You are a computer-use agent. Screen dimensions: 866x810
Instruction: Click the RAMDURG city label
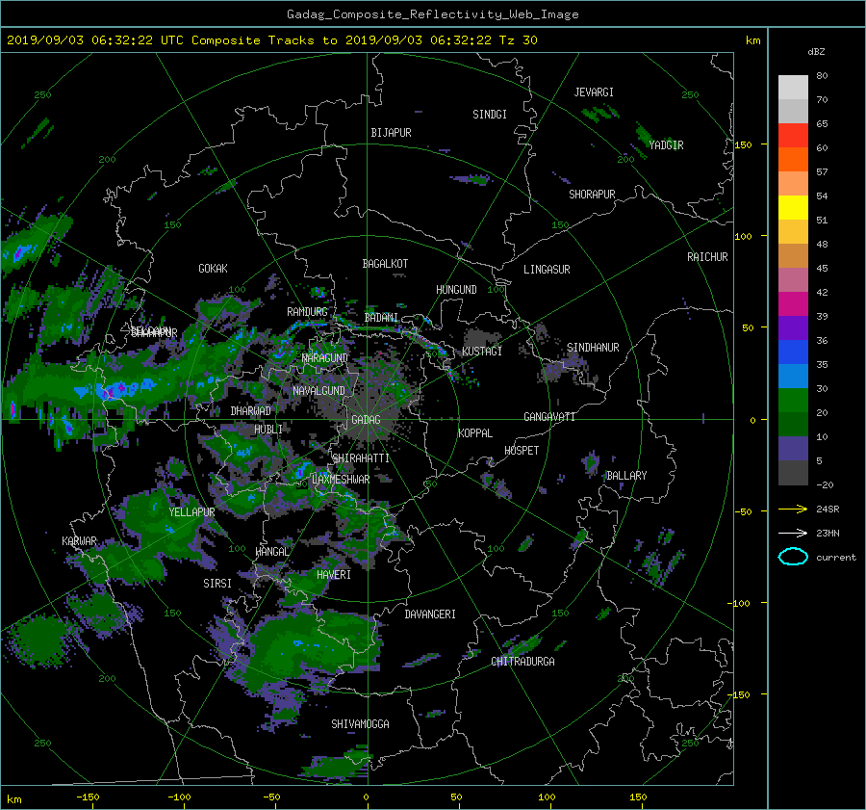(307, 312)
